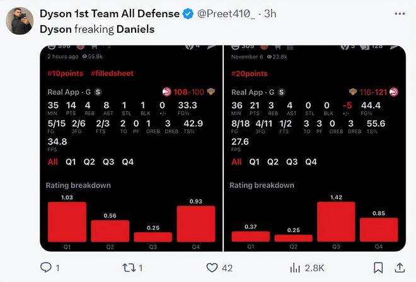Open the three-dot more options menu
This screenshot has width=416, height=282.
tap(400, 13)
